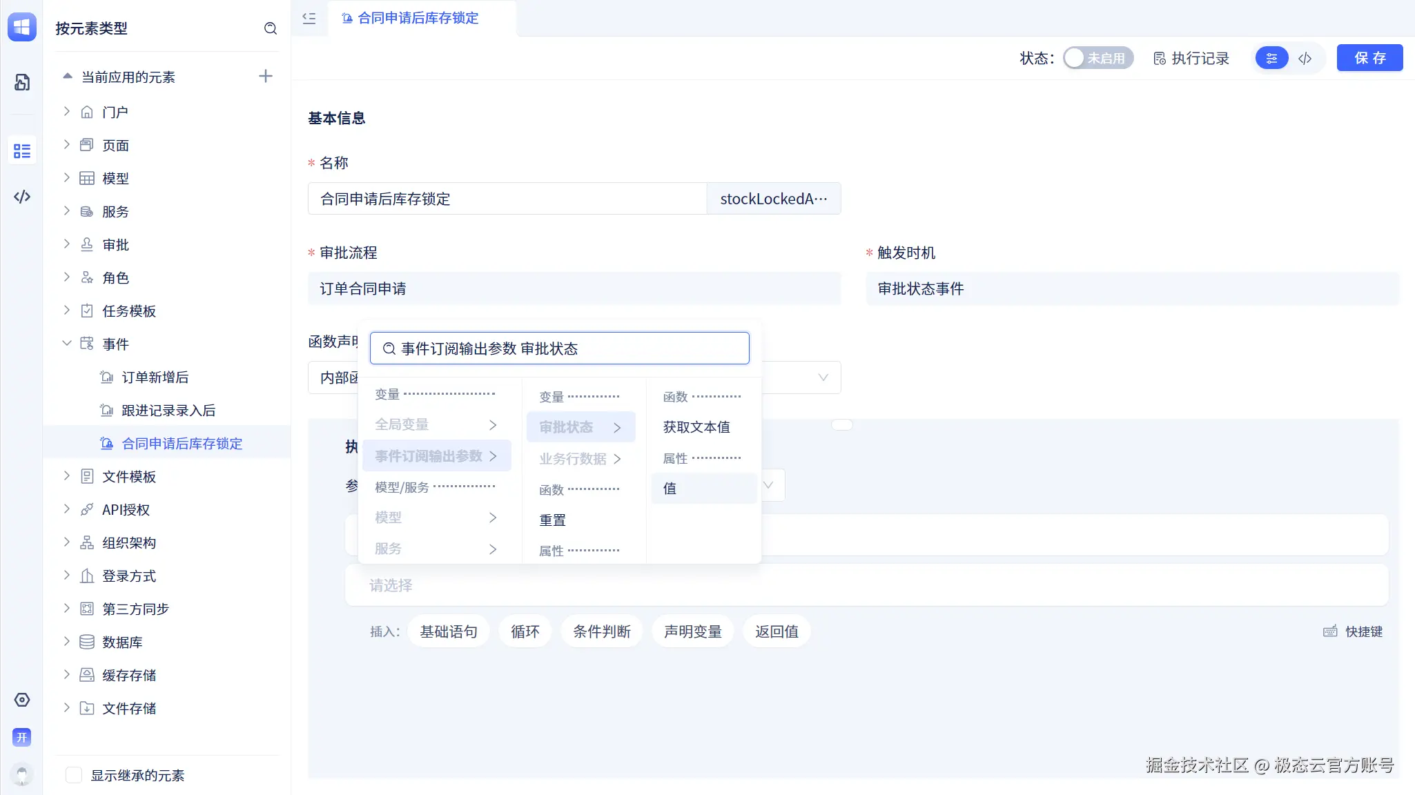Select the visual settings mode icon
1415x795 pixels.
tap(1271, 59)
